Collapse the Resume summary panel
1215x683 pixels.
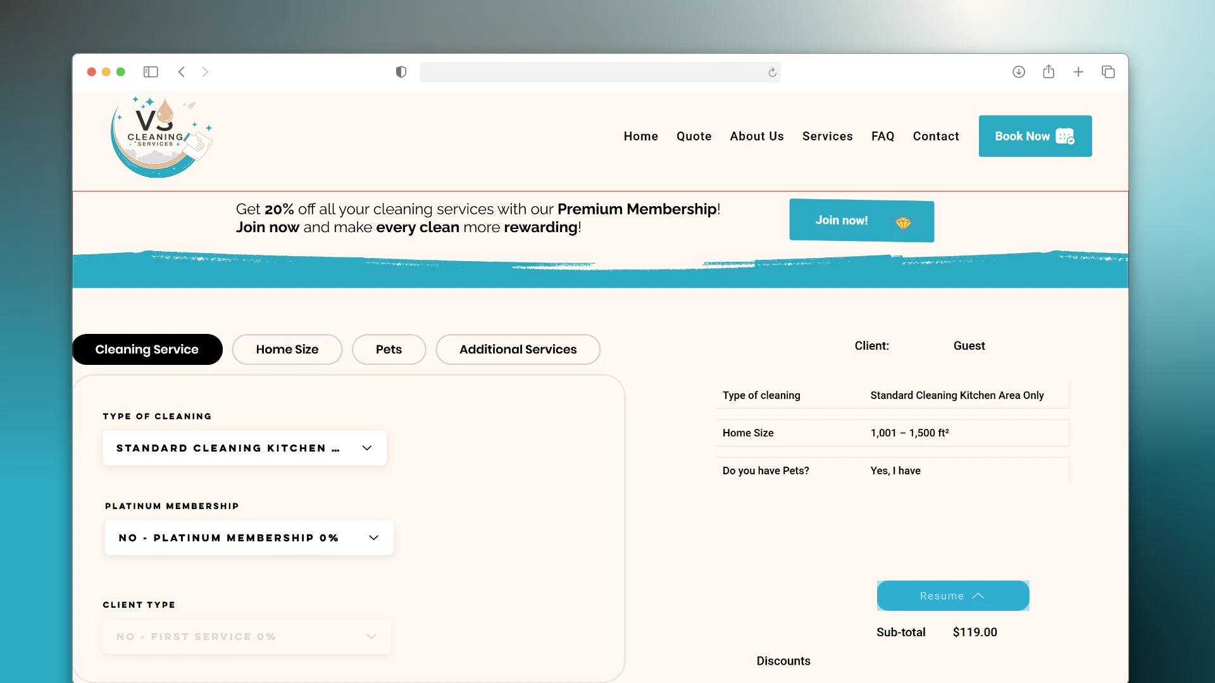click(x=952, y=596)
